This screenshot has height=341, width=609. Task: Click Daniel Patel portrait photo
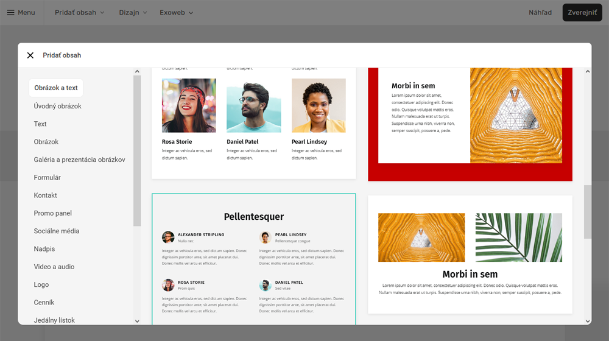tap(253, 105)
